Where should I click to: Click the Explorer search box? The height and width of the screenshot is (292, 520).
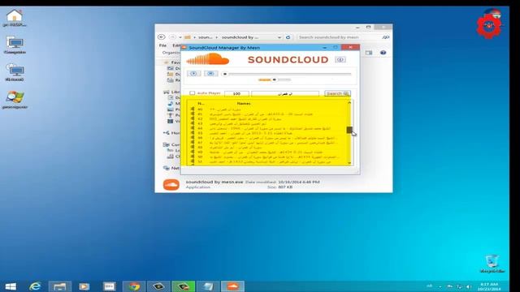tap(343, 37)
